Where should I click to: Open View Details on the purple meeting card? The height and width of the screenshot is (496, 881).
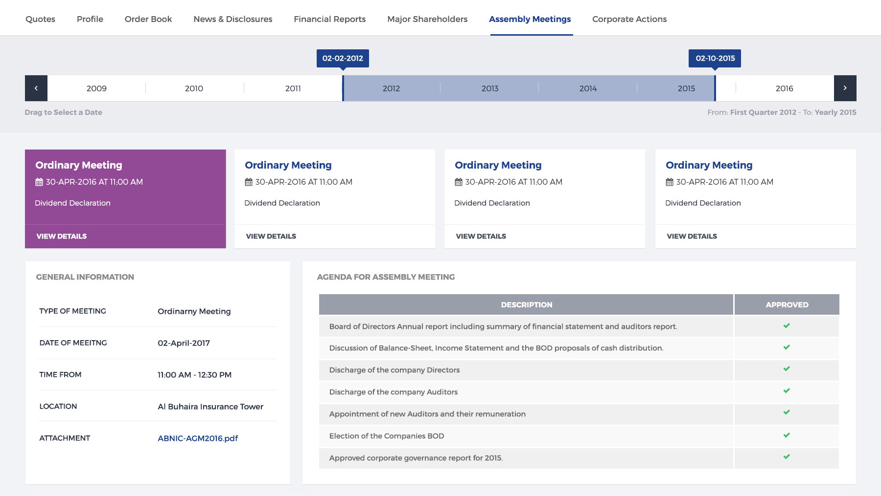[x=62, y=237]
